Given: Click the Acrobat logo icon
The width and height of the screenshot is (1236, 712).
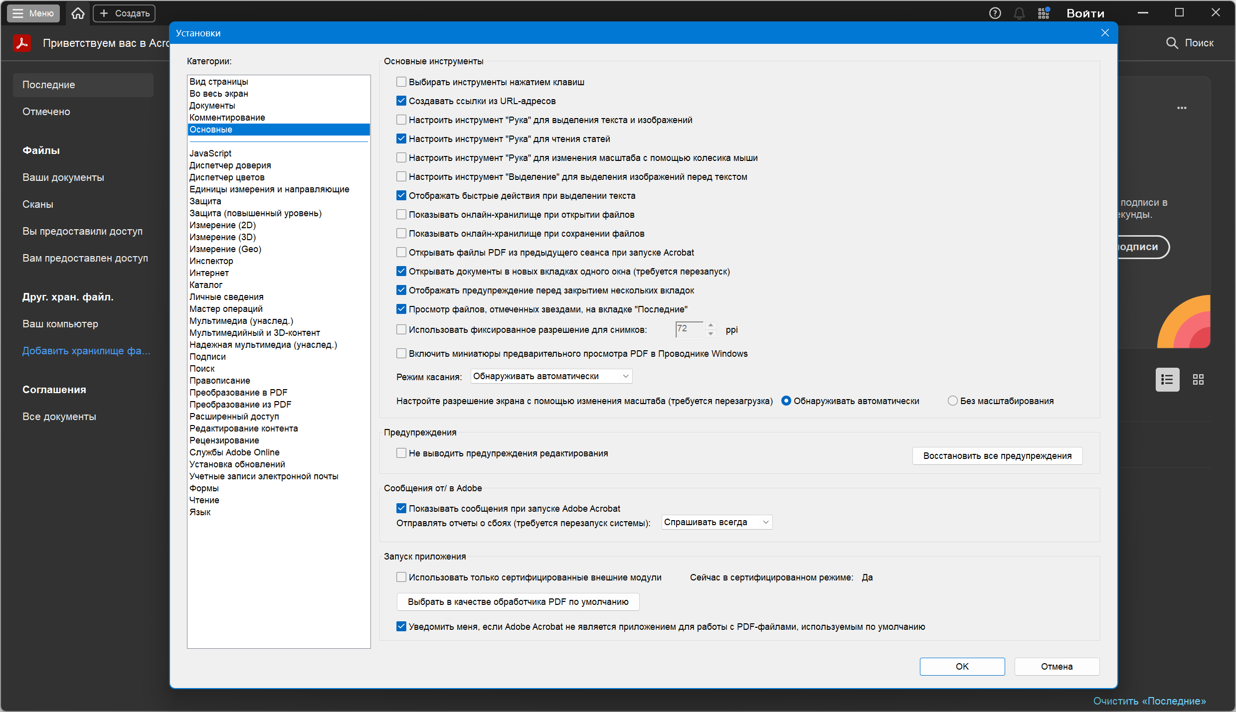Looking at the screenshot, I should pyautogui.click(x=22, y=43).
